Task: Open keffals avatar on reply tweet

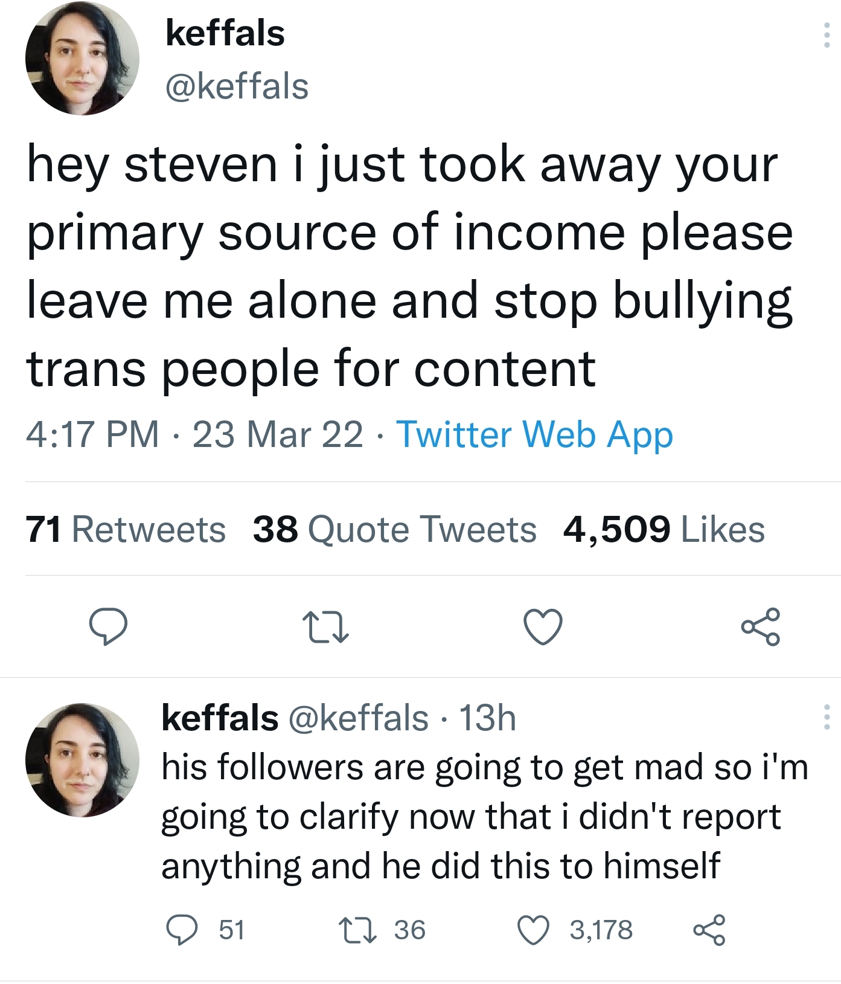Action: coord(82,760)
